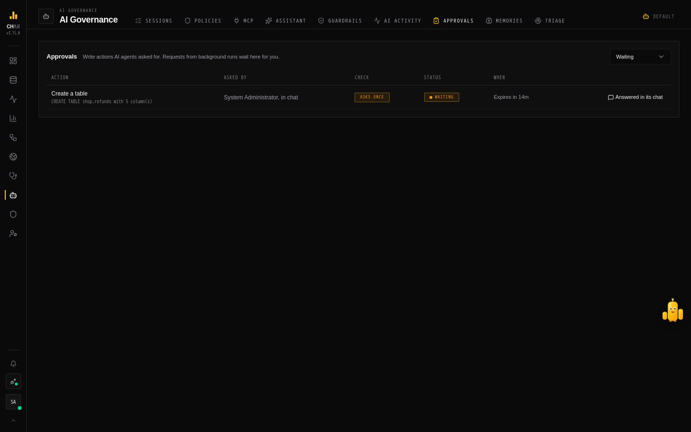Switch to the MCP tab

point(243,21)
